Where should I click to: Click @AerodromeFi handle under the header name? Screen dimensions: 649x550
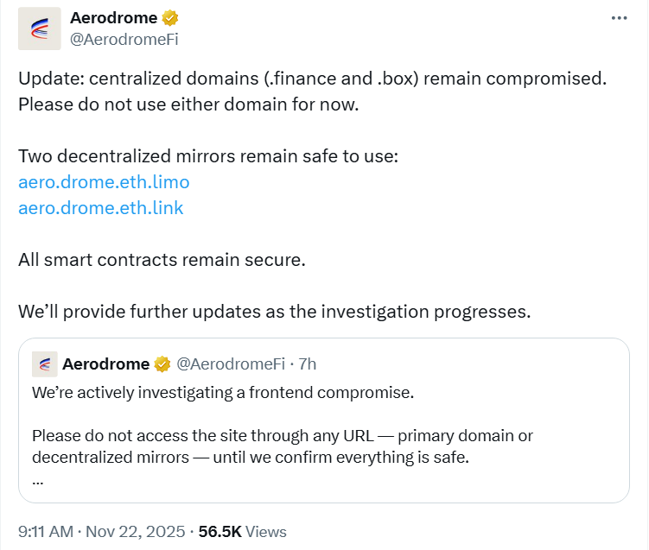(124, 39)
